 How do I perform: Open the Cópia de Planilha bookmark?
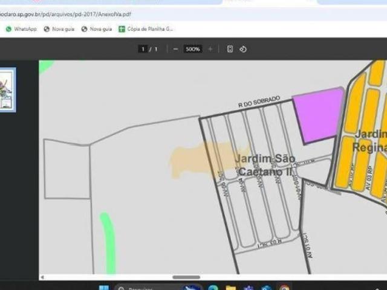[x=146, y=28]
